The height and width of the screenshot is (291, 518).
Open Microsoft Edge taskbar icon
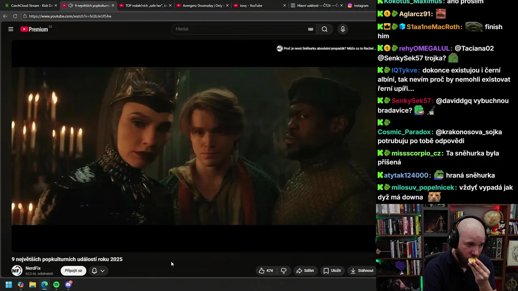45,285
